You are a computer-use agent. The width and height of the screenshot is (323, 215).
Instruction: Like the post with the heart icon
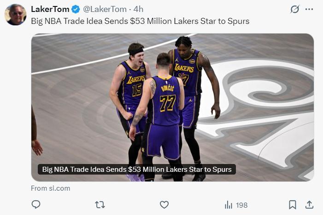[x=164, y=204]
